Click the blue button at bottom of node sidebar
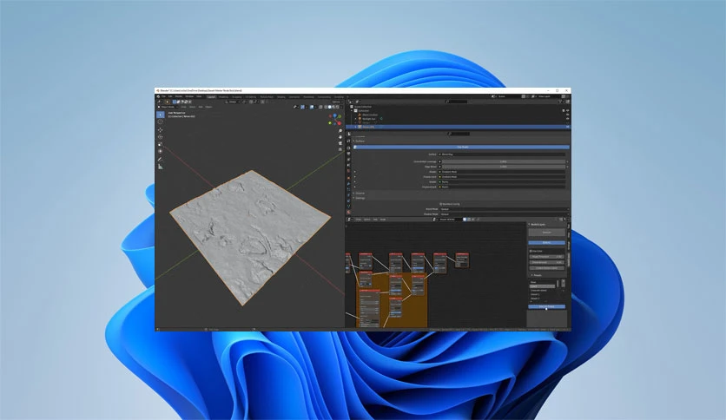 [547, 306]
